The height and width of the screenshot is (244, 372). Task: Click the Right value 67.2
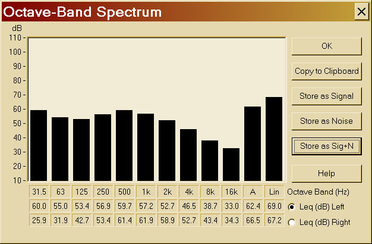pos(275,220)
